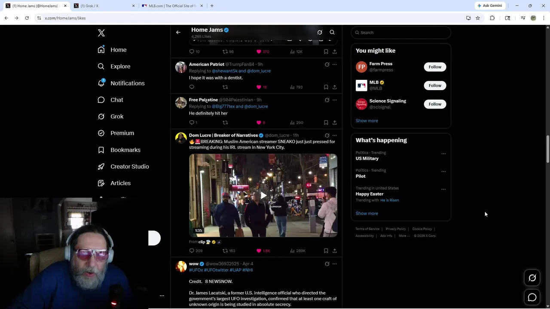Reply to American Patriot's post

click(x=192, y=87)
